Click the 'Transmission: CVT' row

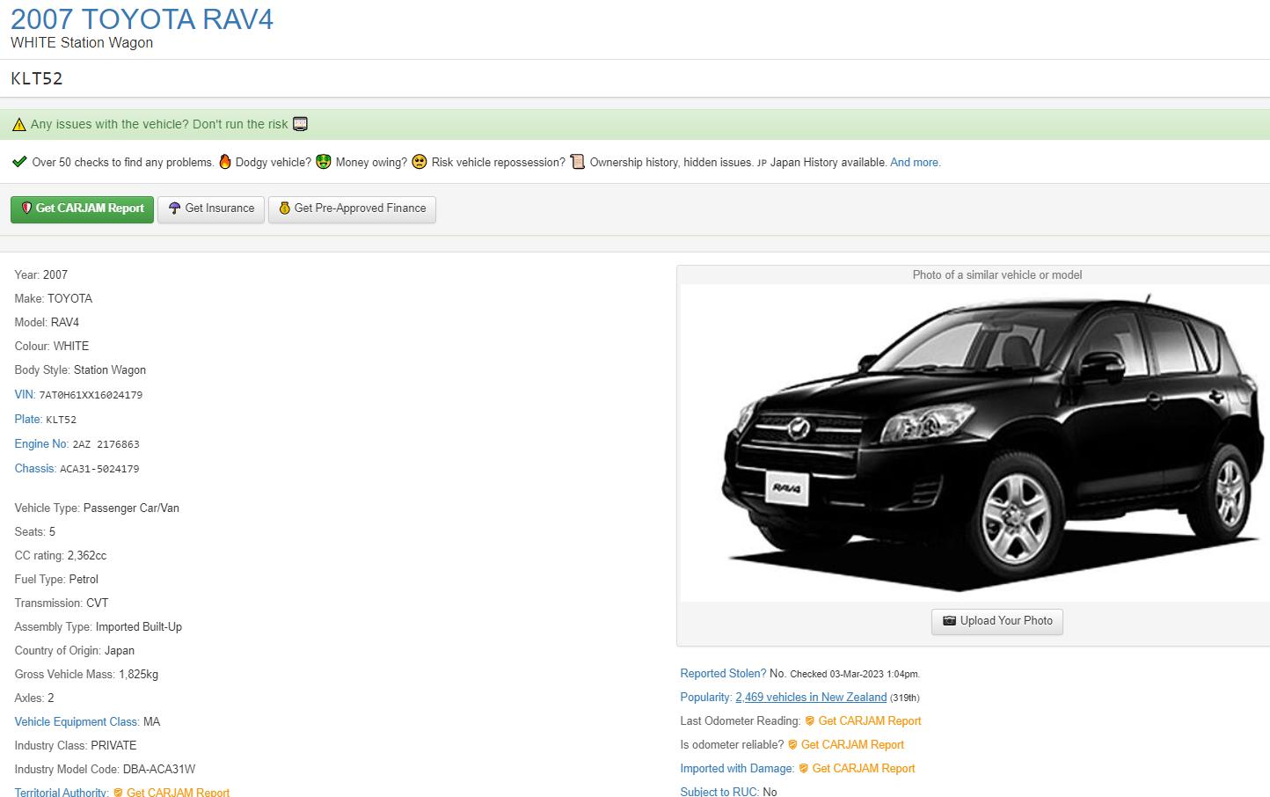coord(62,603)
